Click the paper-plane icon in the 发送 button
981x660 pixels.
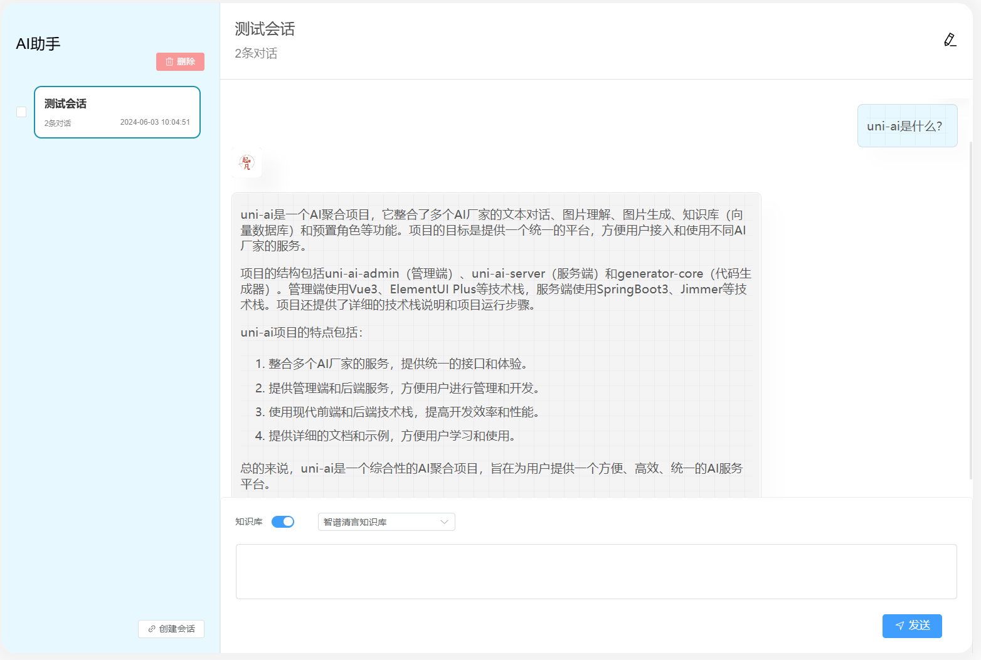click(898, 626)
